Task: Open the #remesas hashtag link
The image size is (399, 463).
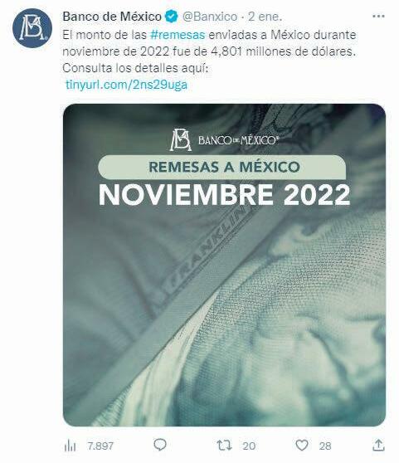Action: coord(178,35)
